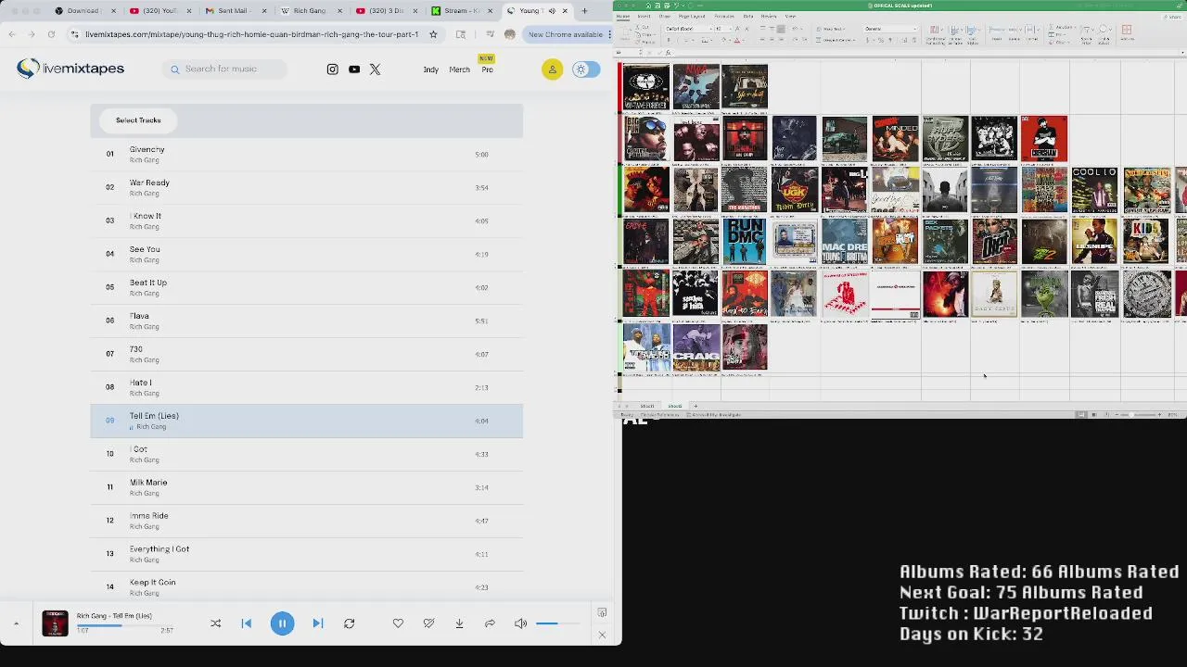
Task: Play track 07 730
Action: coord(306,354)
